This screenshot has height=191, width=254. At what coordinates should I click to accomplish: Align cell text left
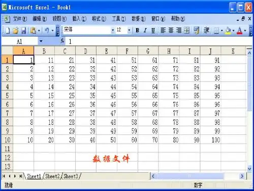pos(163,31)
